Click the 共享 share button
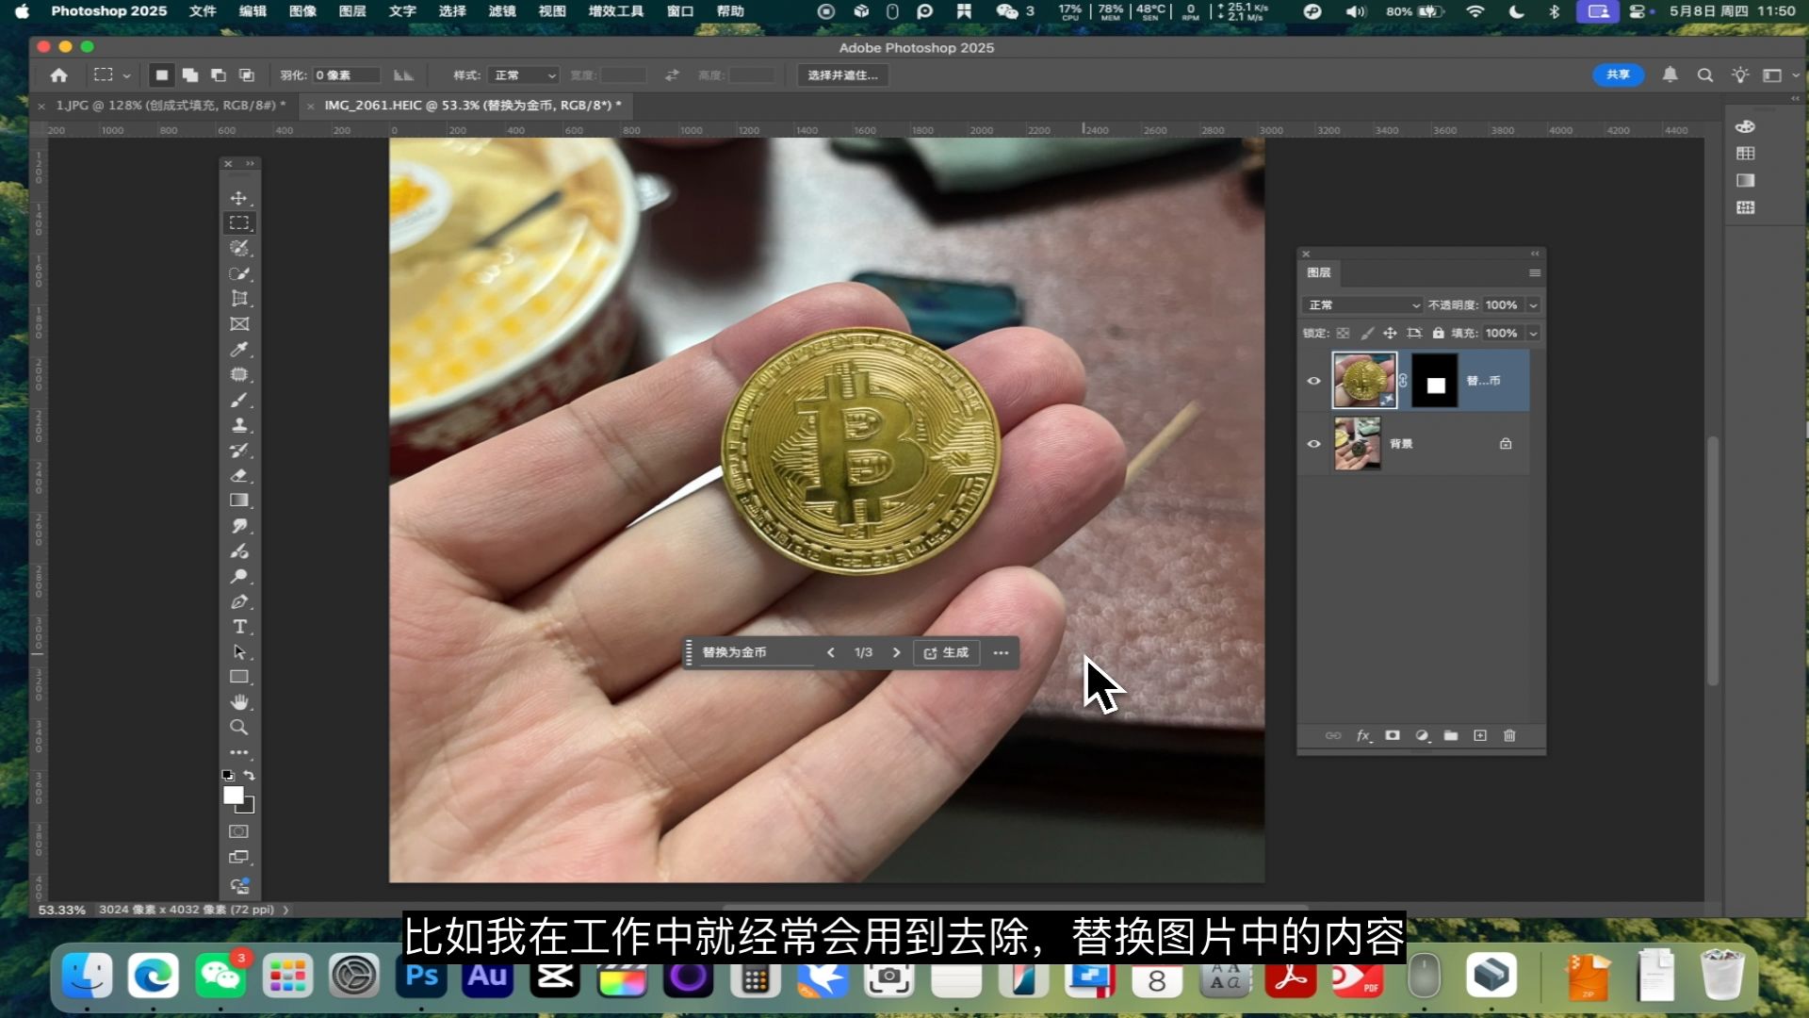 [x=1618, y=75]
